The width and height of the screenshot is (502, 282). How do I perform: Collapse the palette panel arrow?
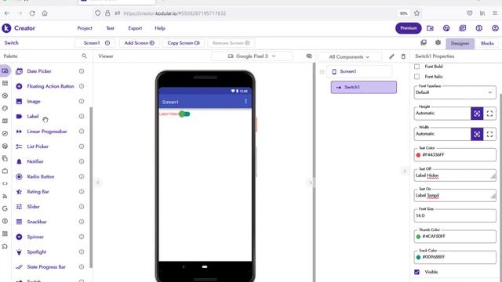pos(98,183)
